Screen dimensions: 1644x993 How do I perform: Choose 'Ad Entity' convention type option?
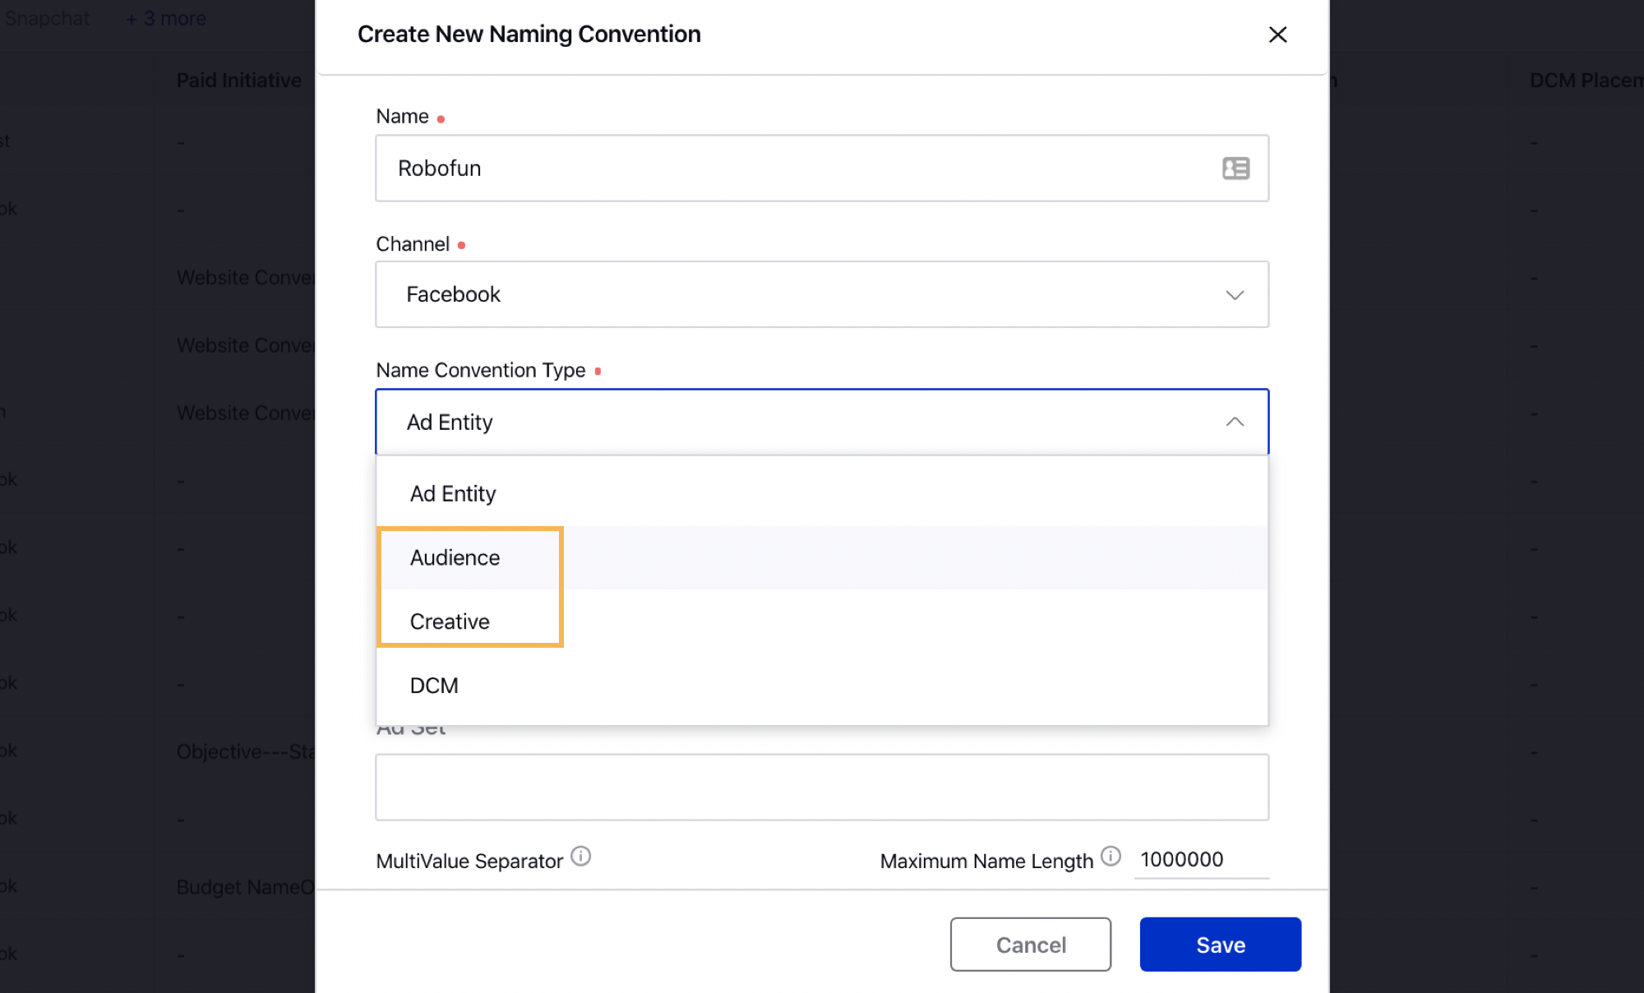(x=451, y=493)
